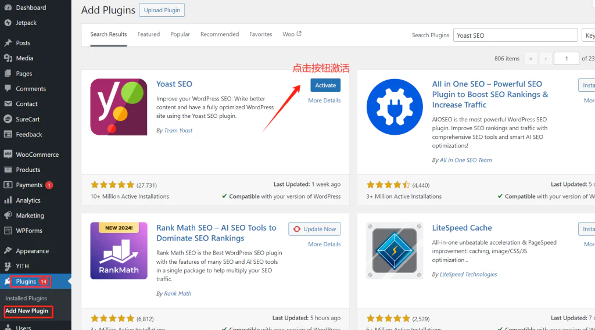This screenshot has width=595, height=330.
Task: Click the Plugins update count badge
Action: point(43,281)
